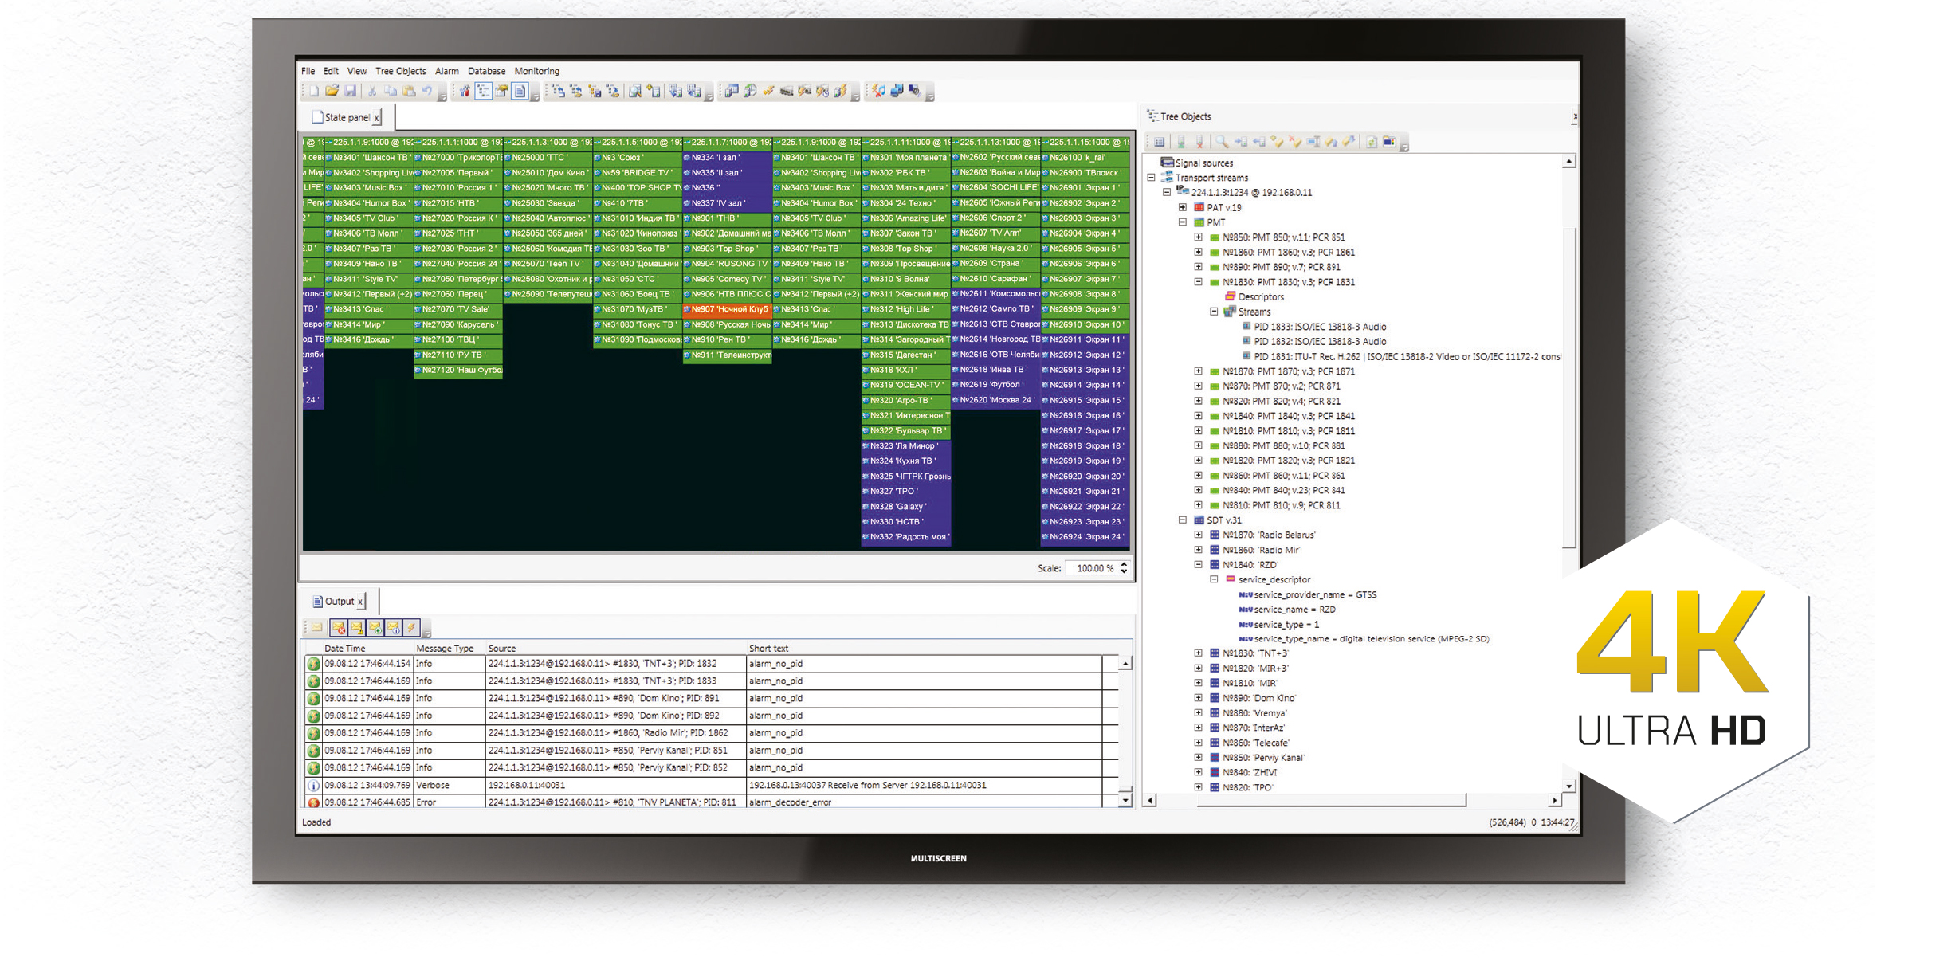Toggle the error messages envelope filter
This screenshot has height=961, width=1959.
[339, 628]
